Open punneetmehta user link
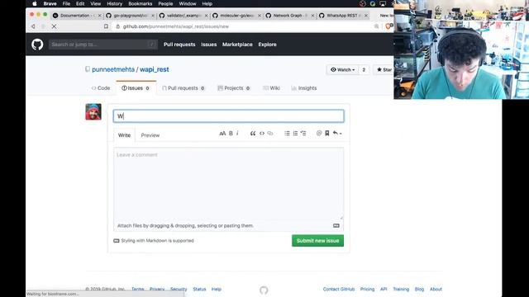529x297 pixels. [x=113, y=69]
